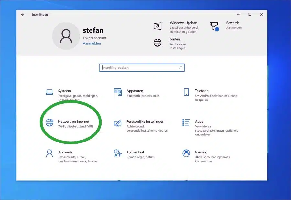This screenshot has height=200, width=291.
Task: Click 'Achtergrond, vergrendelingsscherm, kleuren' description
Action: coord(147,128)
